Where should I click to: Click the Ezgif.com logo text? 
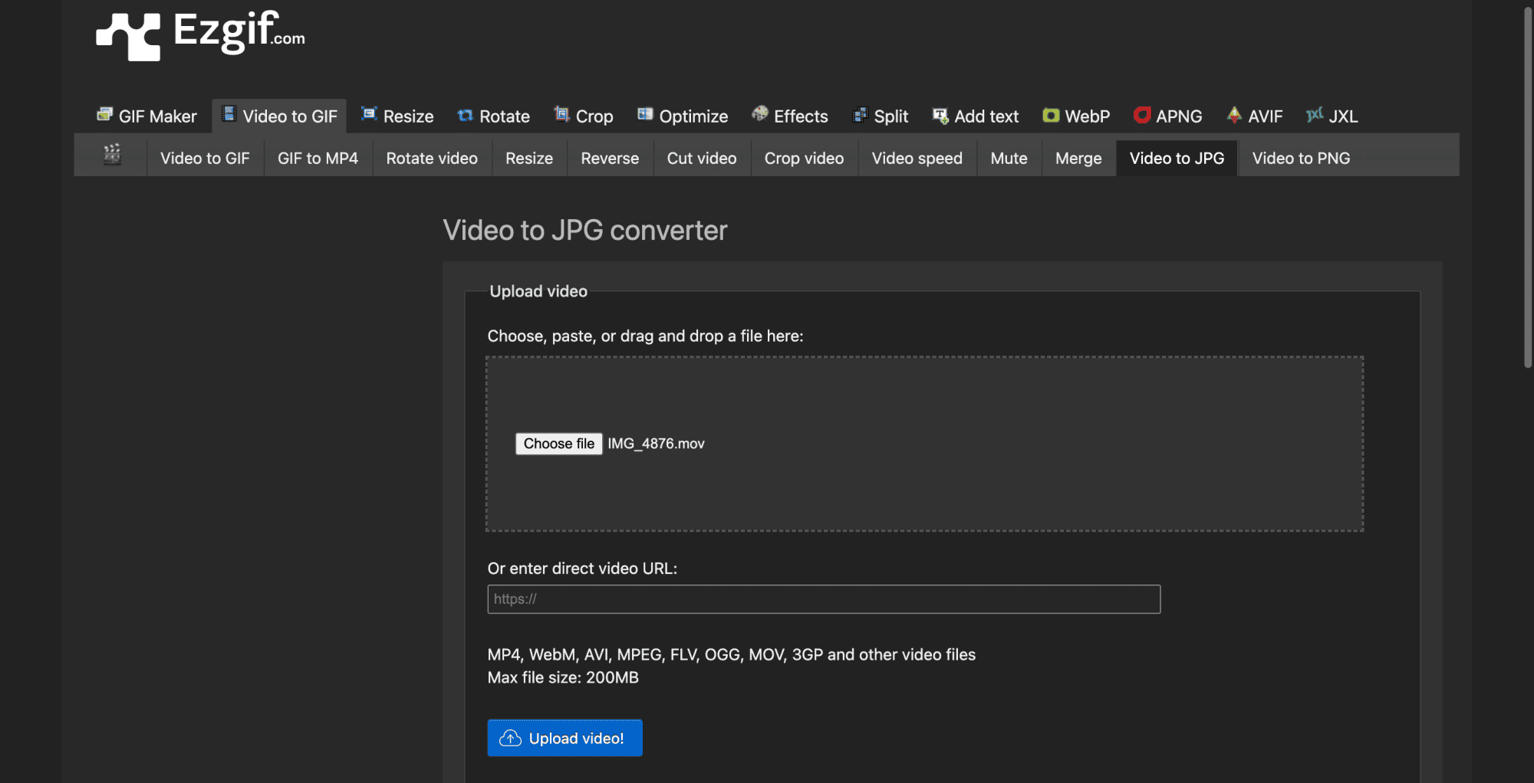coord(239,32)
